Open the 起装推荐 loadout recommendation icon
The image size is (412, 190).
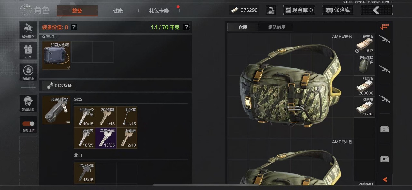point(28,30)
